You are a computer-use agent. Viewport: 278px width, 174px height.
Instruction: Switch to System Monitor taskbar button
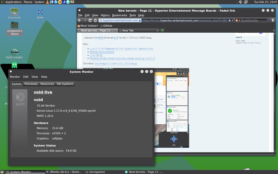pyautogui.click(x=25, y=172)
